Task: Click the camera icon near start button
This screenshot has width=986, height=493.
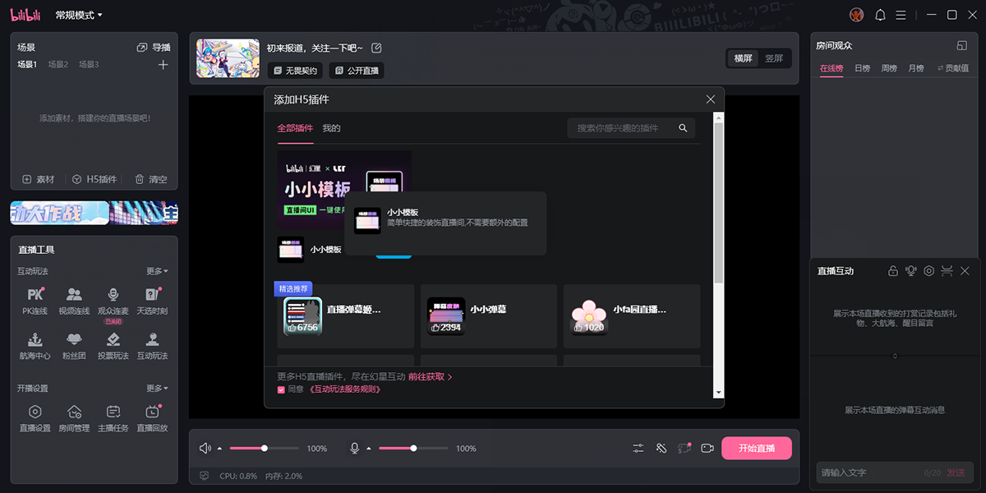Action: (x=707, y=448)
